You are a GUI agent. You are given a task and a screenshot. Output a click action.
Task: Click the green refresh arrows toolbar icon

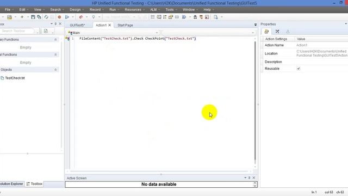tap(46, 17)
